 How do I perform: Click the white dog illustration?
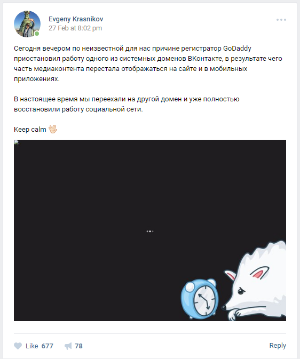[x=255, y=281]
